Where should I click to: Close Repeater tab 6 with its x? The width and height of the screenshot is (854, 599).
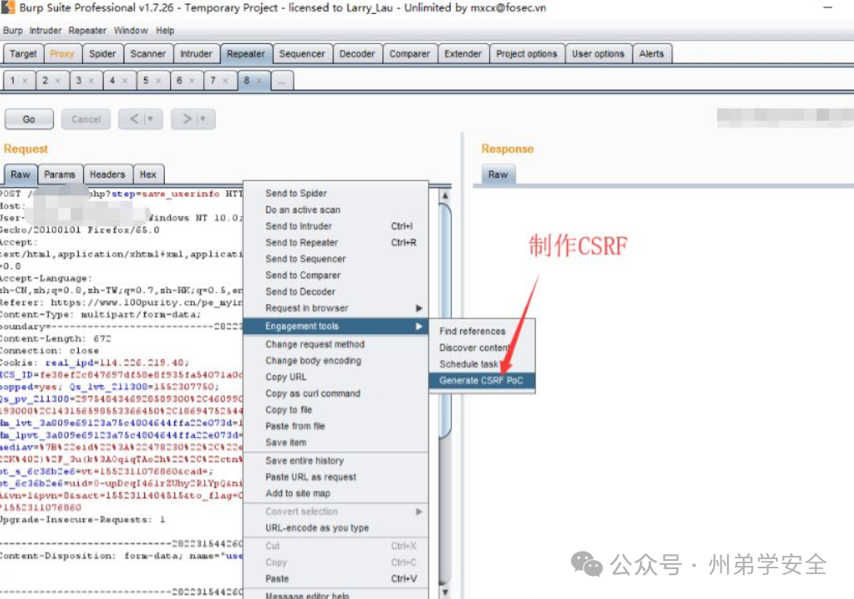click(192, 80)
